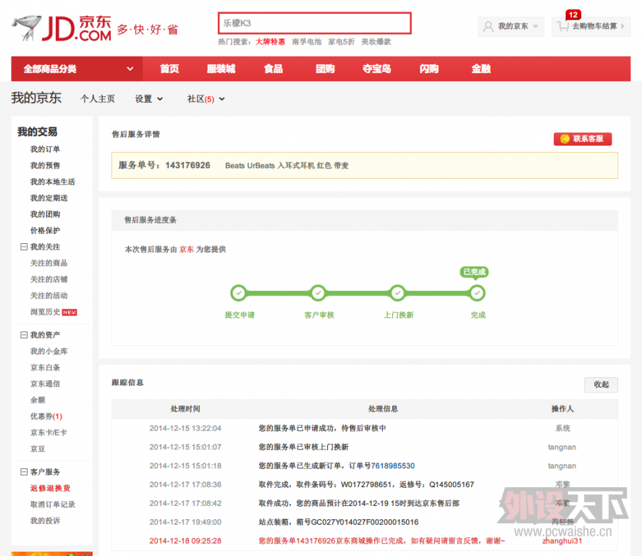Focus the search box containing 乐檬K3
This screenshot has height=556, width=642.
(x=314, y=23)
